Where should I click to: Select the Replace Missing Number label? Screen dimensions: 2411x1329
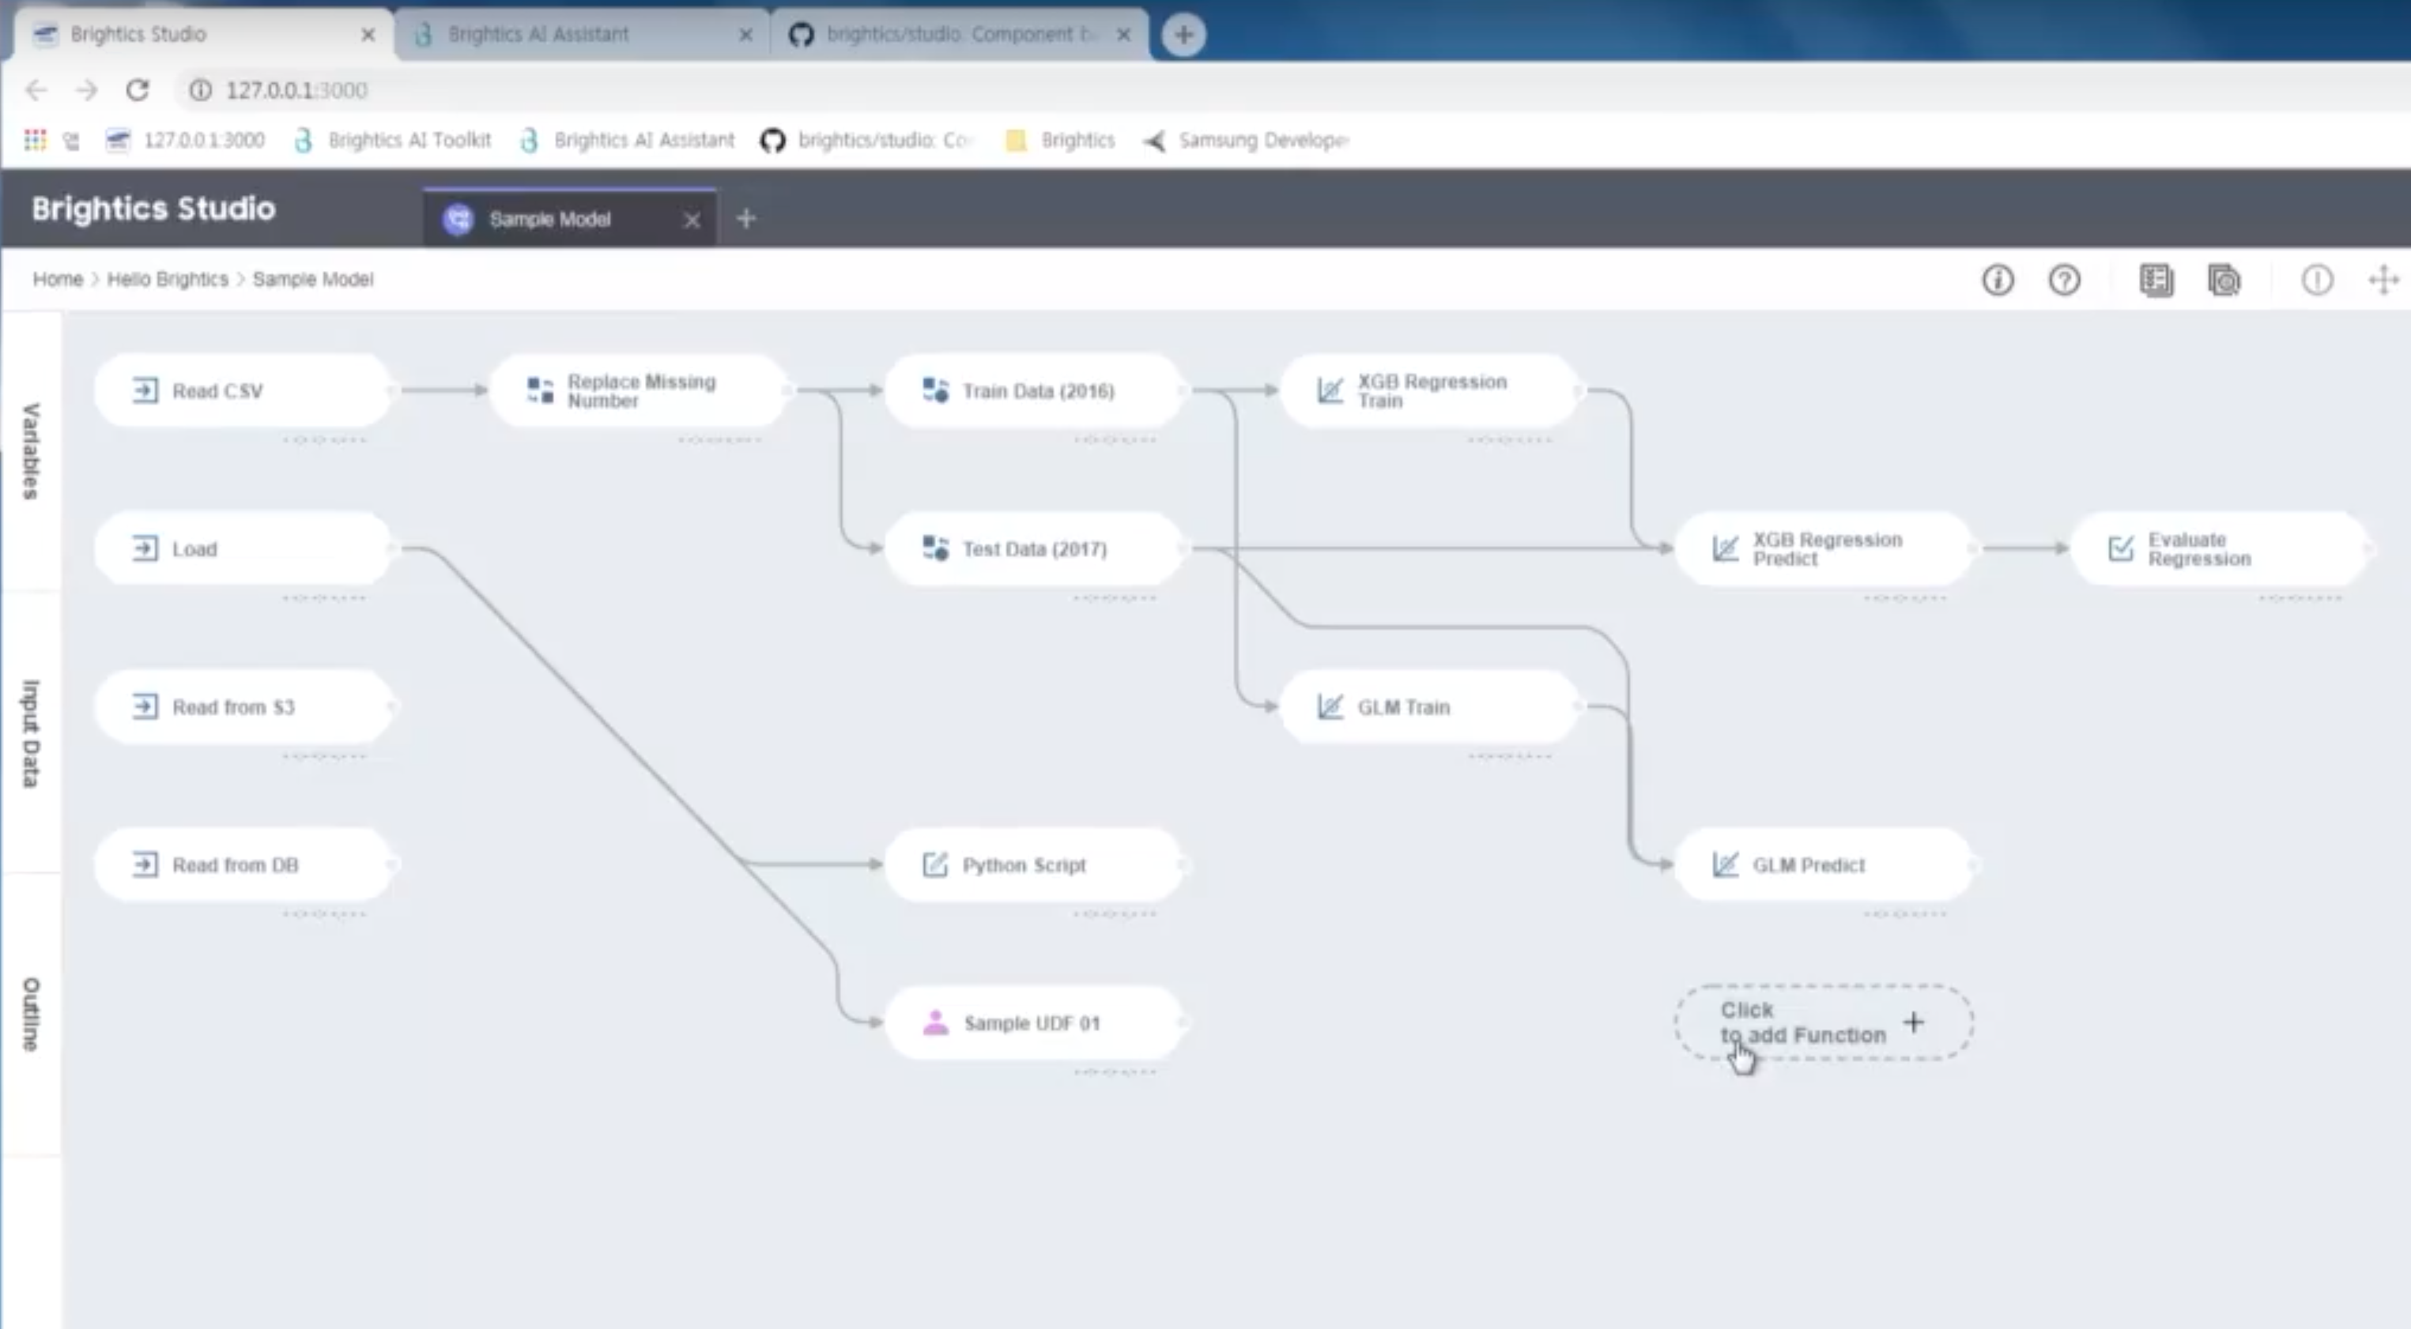point(641,391)
